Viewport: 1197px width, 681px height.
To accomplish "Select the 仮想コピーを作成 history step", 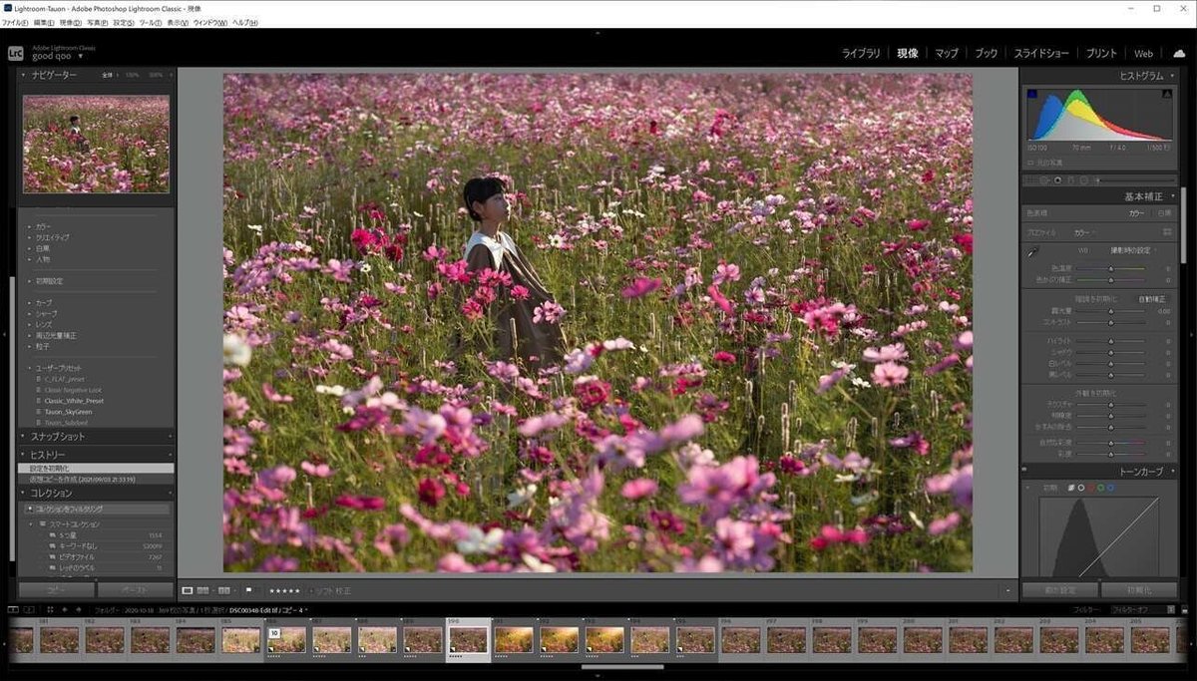I will pyautogui.click(x=96, y=479).
